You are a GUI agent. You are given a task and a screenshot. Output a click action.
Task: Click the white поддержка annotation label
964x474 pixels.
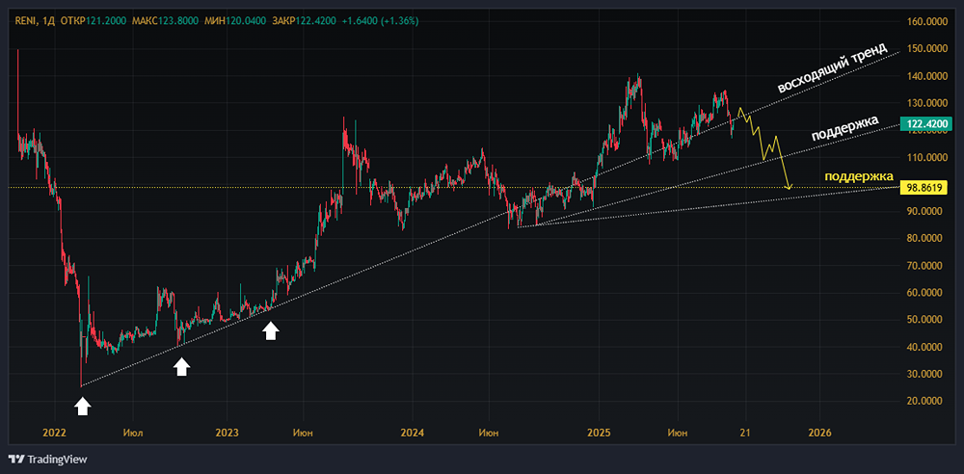(x=845, y=128)
